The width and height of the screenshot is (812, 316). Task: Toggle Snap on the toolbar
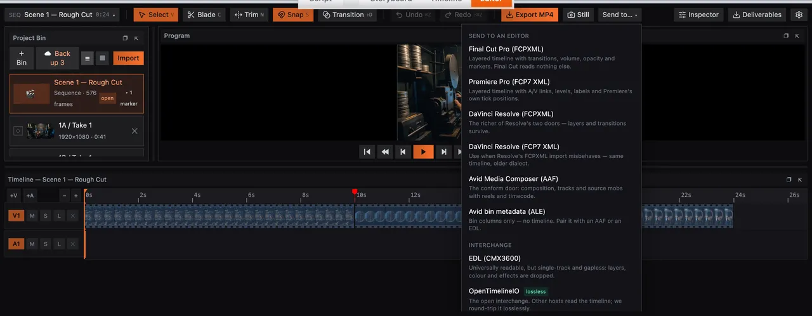[x=293, y=15]
